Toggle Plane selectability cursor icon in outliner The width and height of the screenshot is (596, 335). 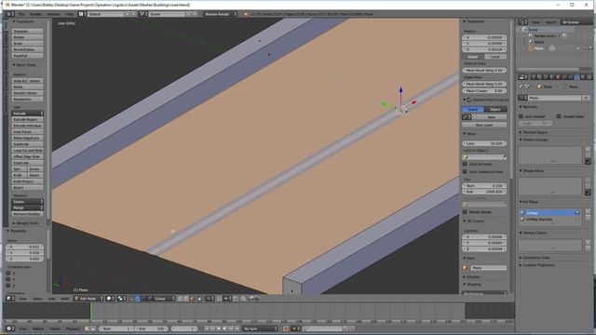click(585, 48)
